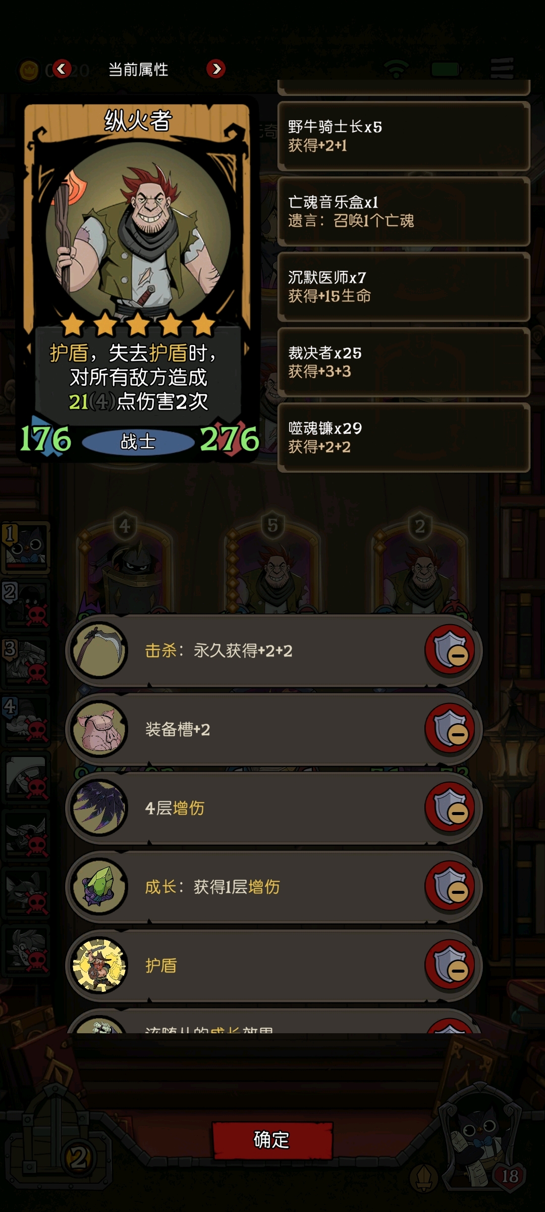Click the yellow burst 护盾 character icon
This screenshot has width=545, height=1212.
point(99,965)
